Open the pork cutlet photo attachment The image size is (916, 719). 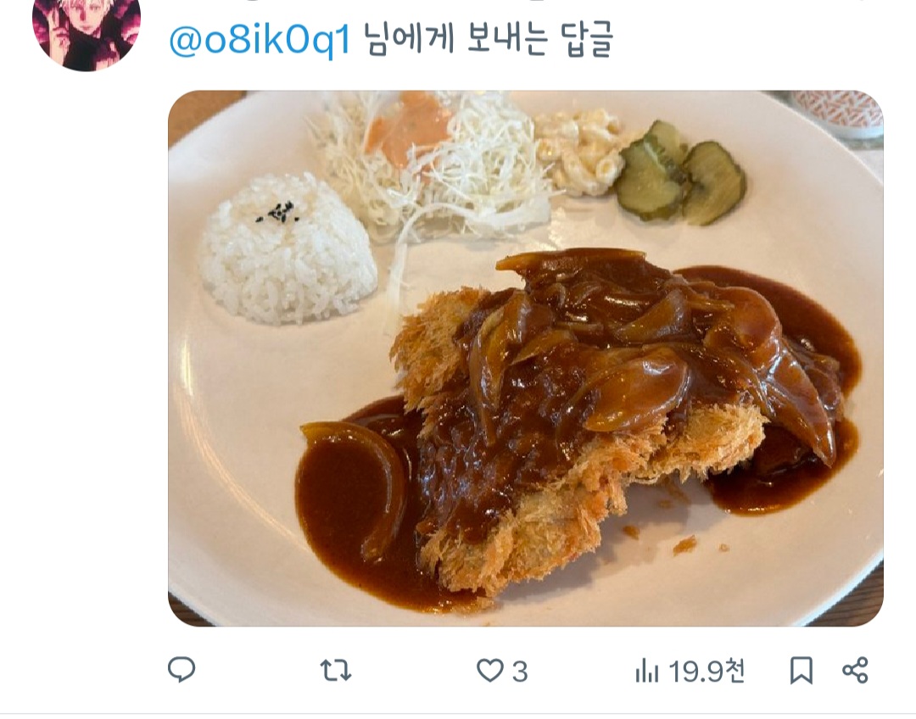525,358
